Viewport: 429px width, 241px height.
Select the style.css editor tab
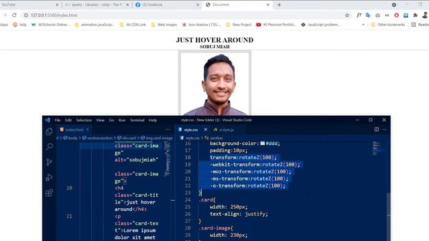(190, 130)
